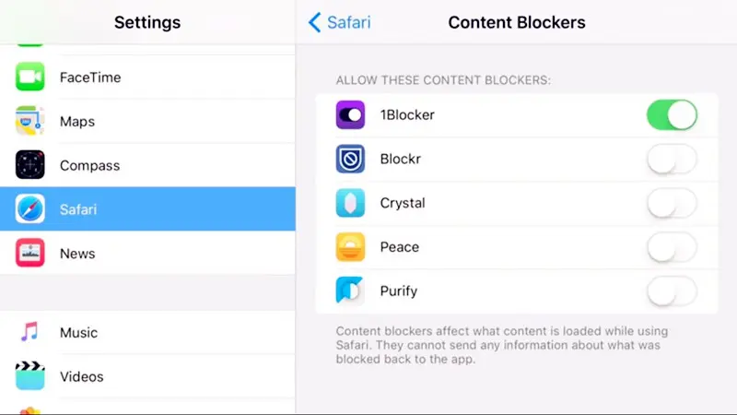Select the Compass icon in Settings list
Screen dimensions: 737x415
coord(30,165)
